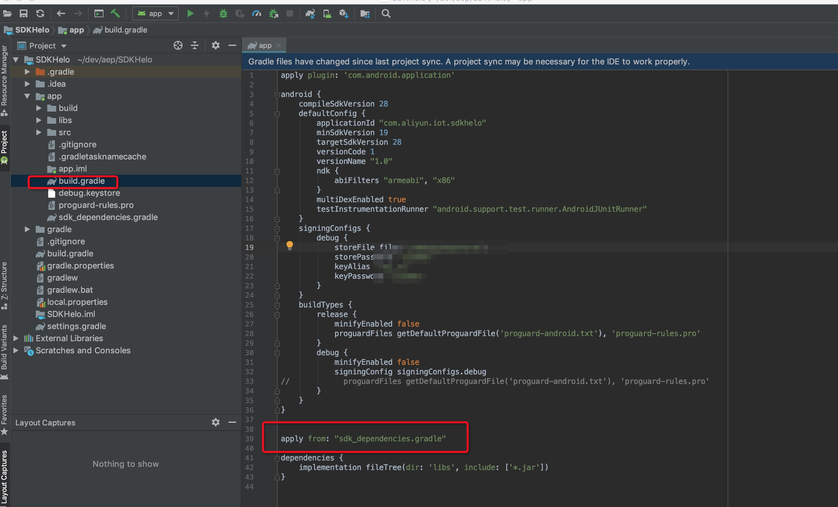Click build.gradle in breadcrumb bar
838x507 pixels.
click(x=120, y=30)
